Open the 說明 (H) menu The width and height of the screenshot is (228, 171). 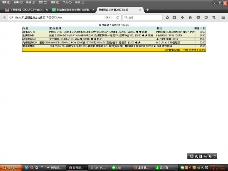pyautogui.click(x=79, y=2)
